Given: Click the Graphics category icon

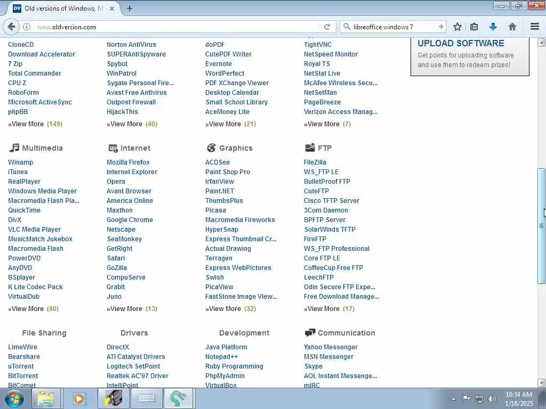Looking at the screenshot, I should [211, 148].
